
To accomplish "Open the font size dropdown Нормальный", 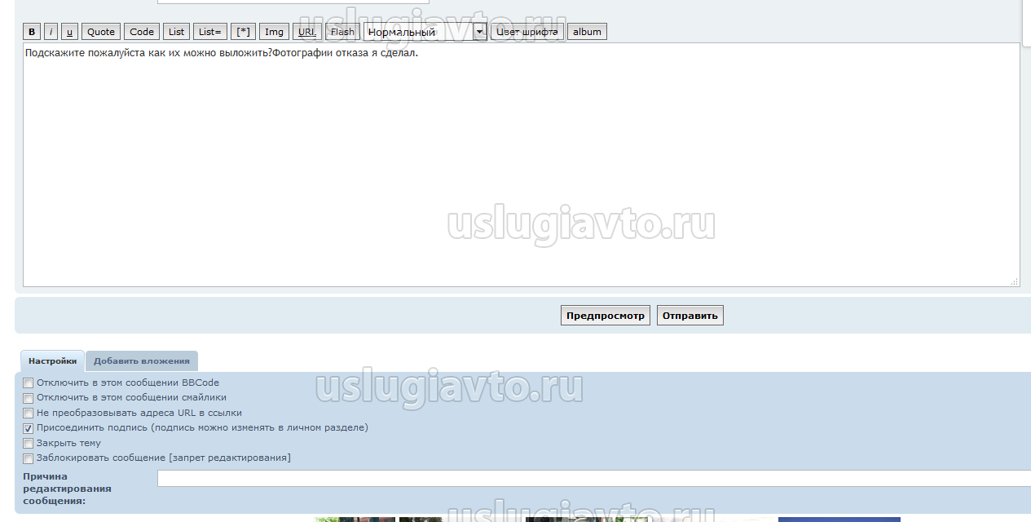I will (x=425, y=32).
